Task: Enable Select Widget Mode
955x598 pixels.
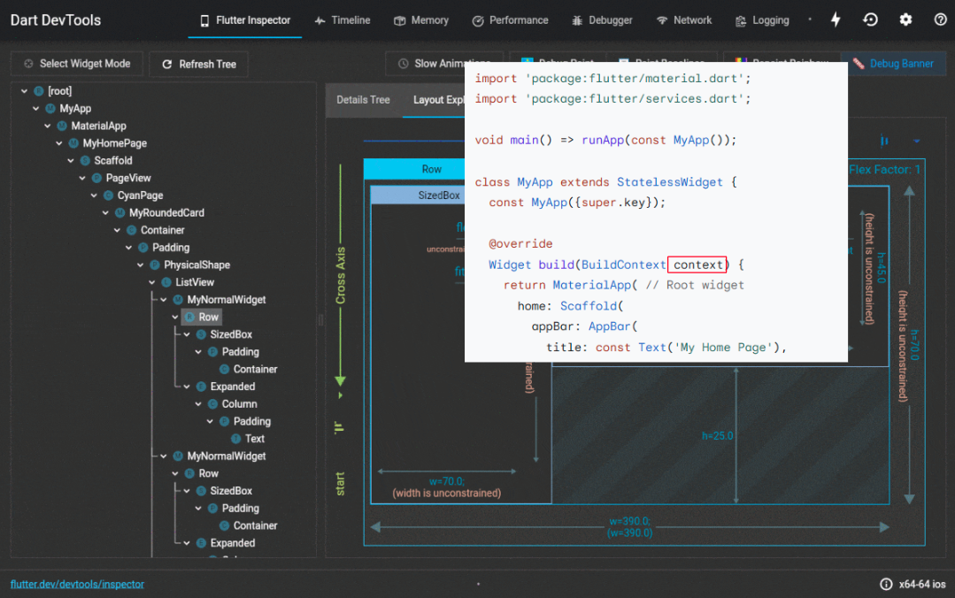Action: [77, 64]
